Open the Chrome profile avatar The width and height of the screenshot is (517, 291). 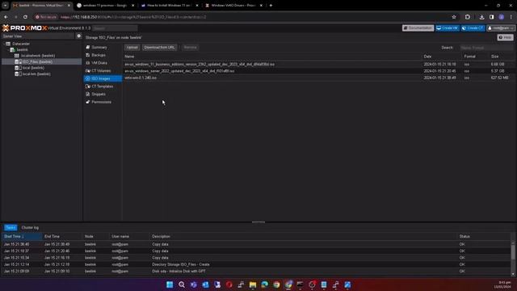click(x=502, y=17)
